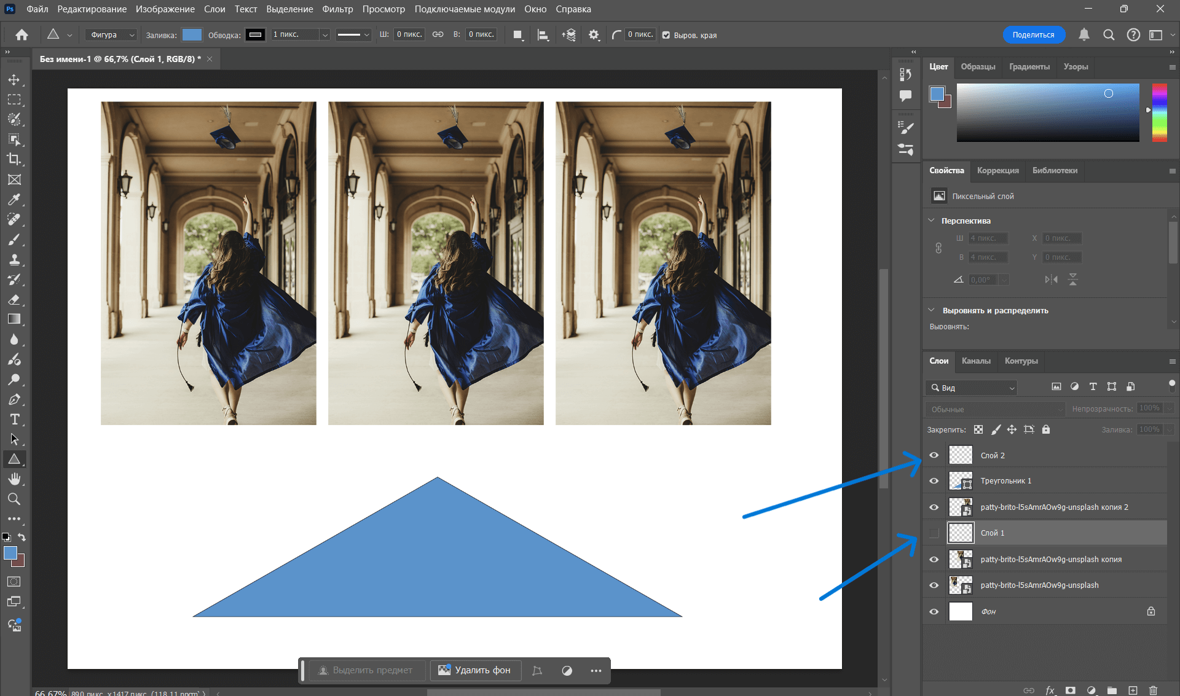1180x696 pixels.
Task: Hide the Фон background layer
Action: (x=934, y=612)
